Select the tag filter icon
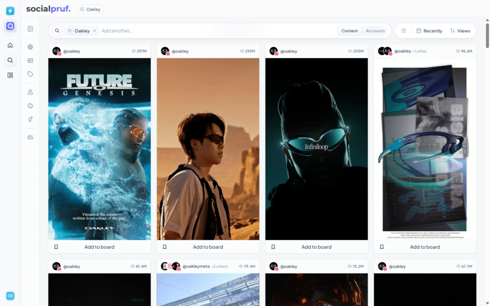490x306 pixels. click(30, 74)
